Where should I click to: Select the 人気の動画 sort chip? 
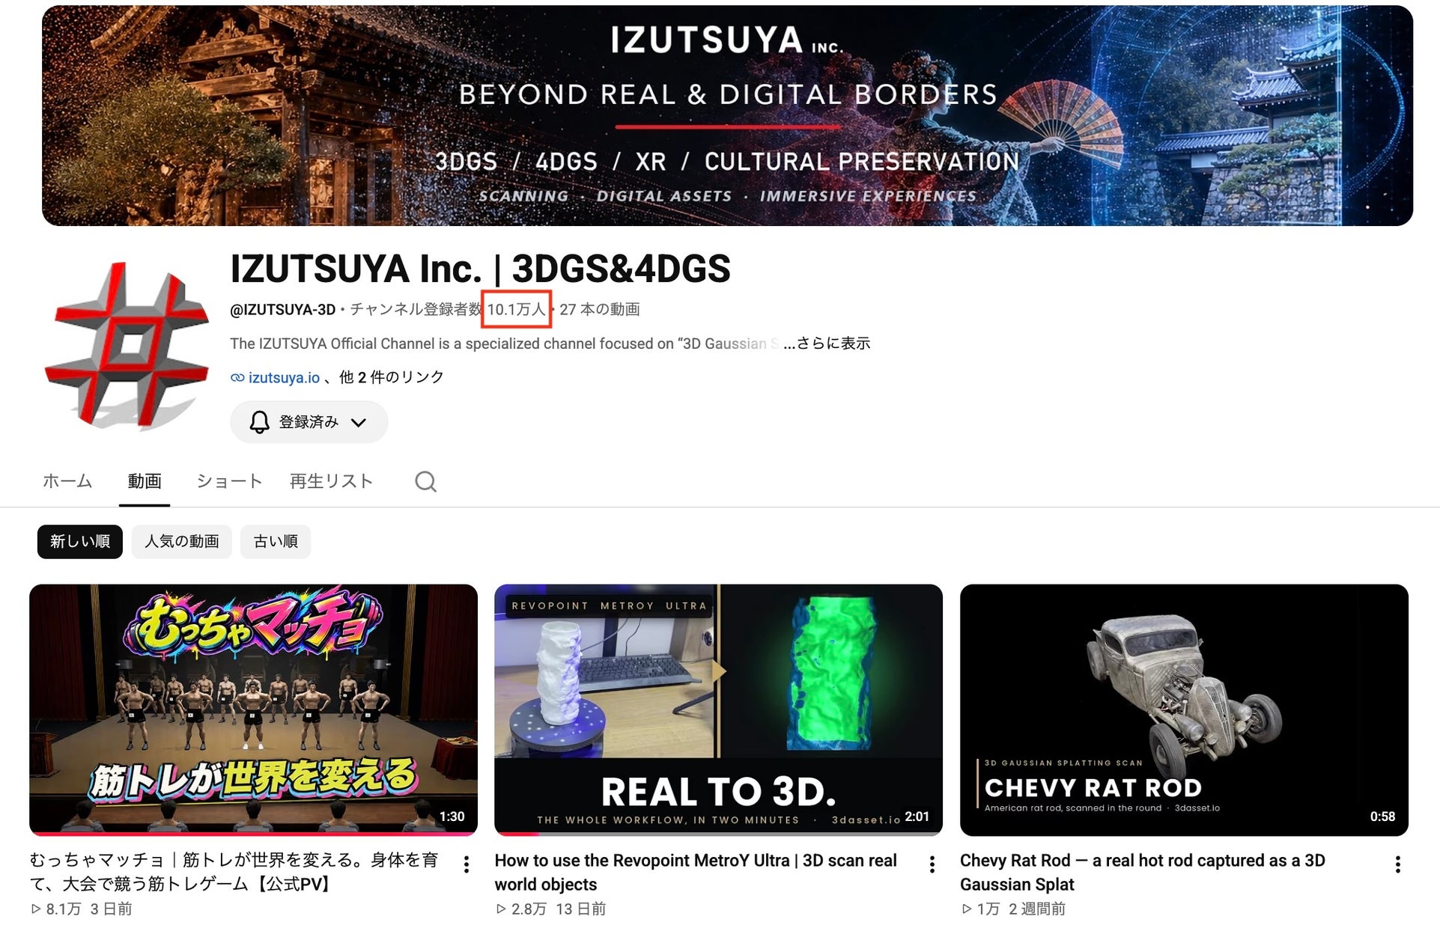[182, 541]
